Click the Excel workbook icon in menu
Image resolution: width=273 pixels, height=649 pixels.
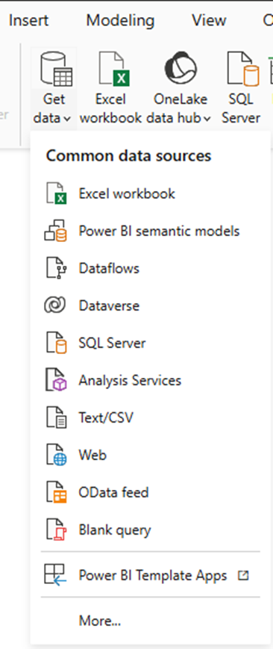pyautogui.click(x=56, y=193)
